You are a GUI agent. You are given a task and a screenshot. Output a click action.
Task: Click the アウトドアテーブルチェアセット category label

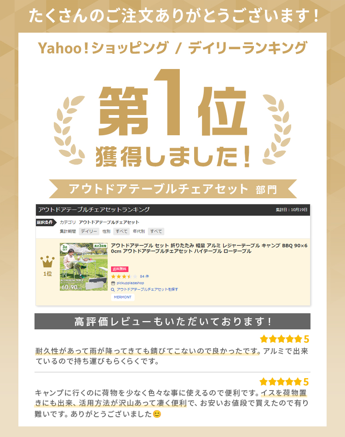(x=109, y=222)
